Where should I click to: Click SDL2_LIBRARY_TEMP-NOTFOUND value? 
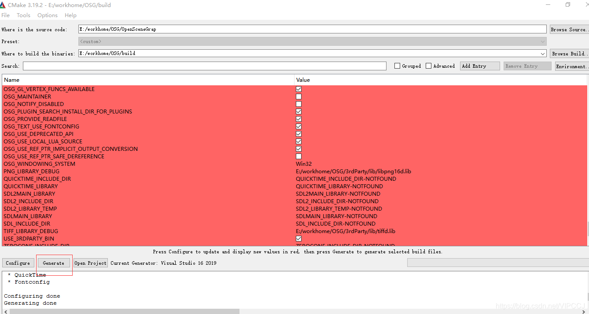click(x=339, y=209)
